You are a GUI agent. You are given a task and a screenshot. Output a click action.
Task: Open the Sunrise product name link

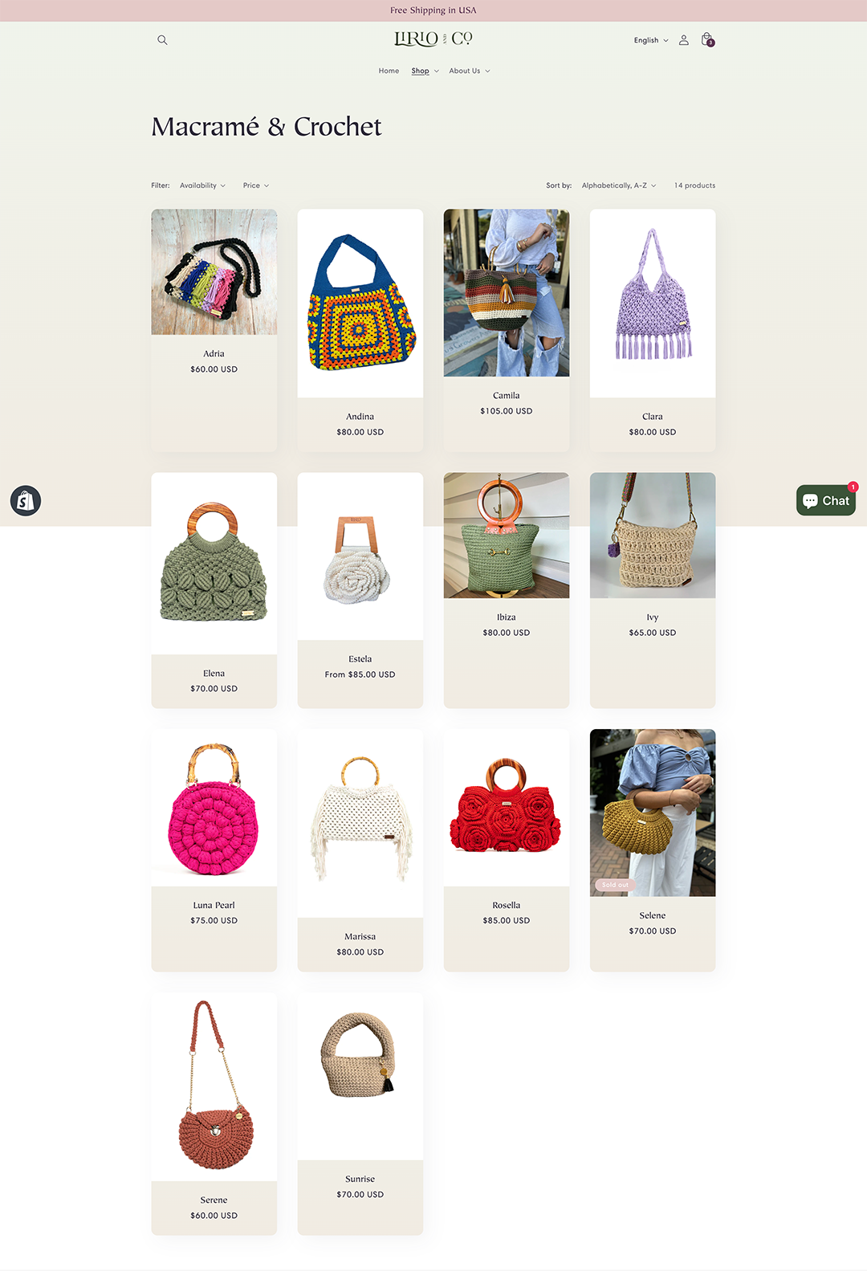click(x=360, y=1179)
